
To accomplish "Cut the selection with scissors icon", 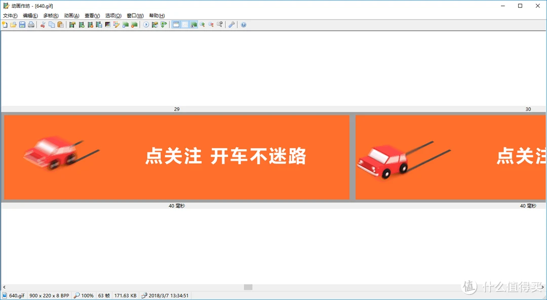I will pos(43,25).
